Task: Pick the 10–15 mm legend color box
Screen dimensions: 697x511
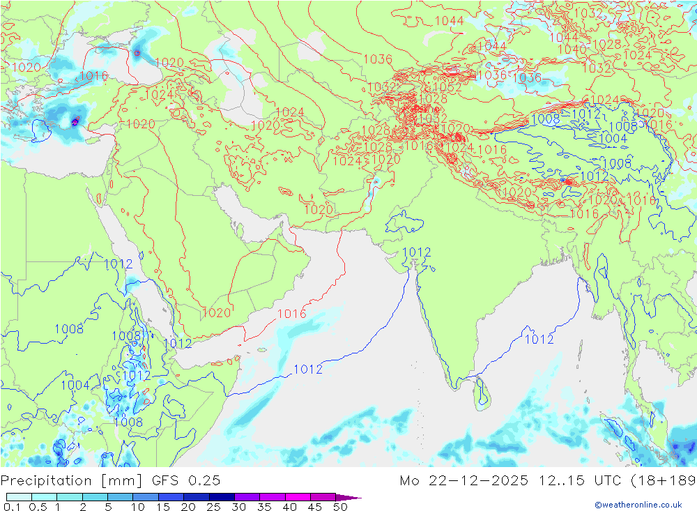Action: click(x=146, y=497)
